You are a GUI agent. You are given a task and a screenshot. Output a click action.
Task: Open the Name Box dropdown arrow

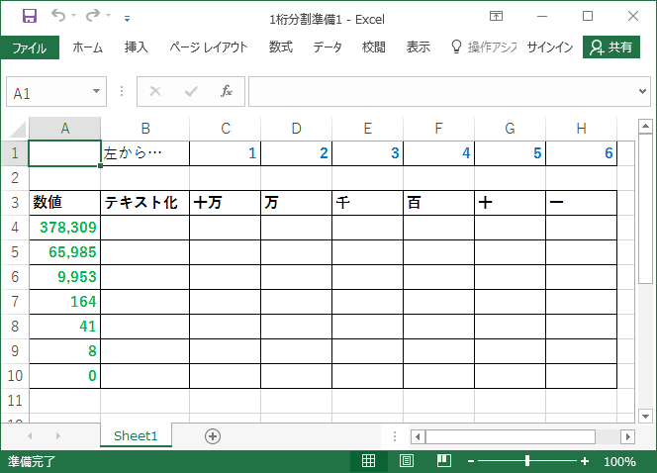(96, 91)
